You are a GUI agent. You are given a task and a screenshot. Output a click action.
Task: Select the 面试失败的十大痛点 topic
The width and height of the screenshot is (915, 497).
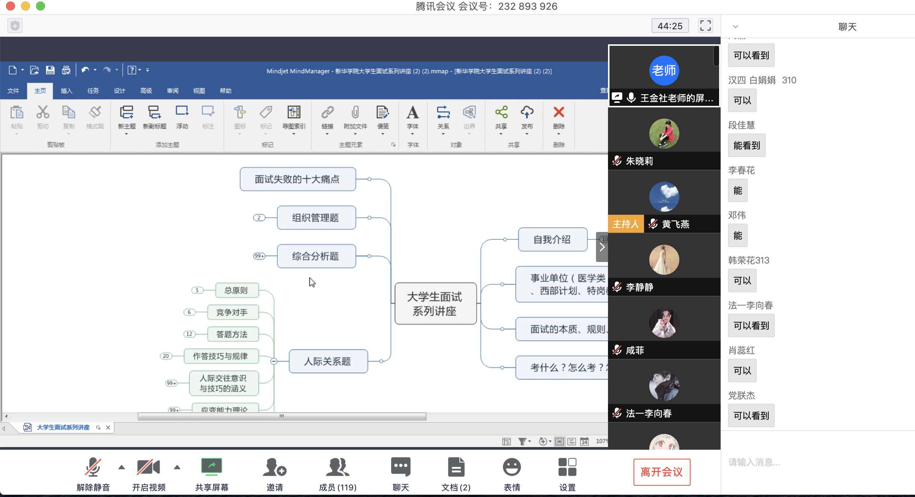[x=298, y=179]
